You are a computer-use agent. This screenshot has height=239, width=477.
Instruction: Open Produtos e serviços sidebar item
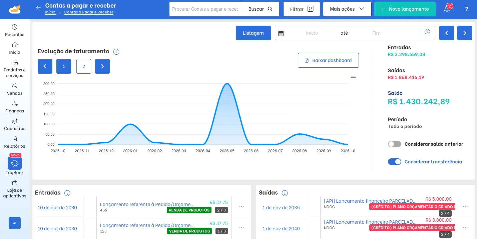point(15,68)
